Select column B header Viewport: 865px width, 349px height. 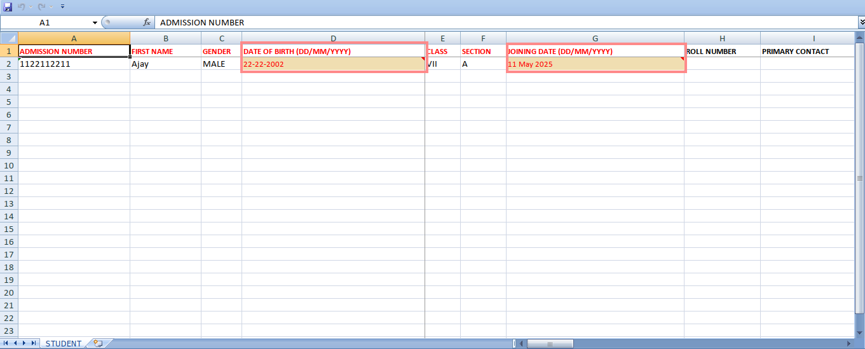[166, 38]
